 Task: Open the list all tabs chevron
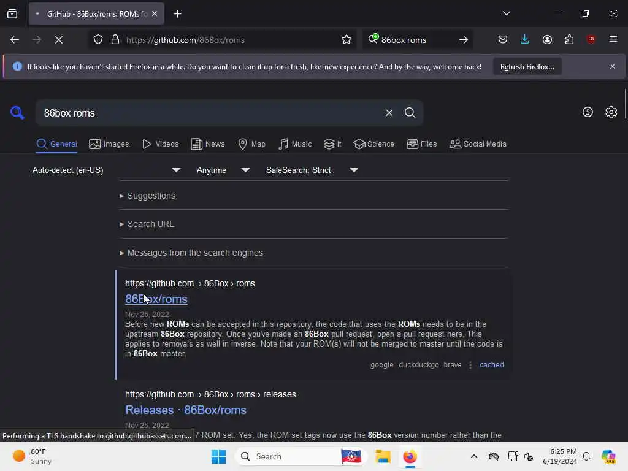point(506,13)
